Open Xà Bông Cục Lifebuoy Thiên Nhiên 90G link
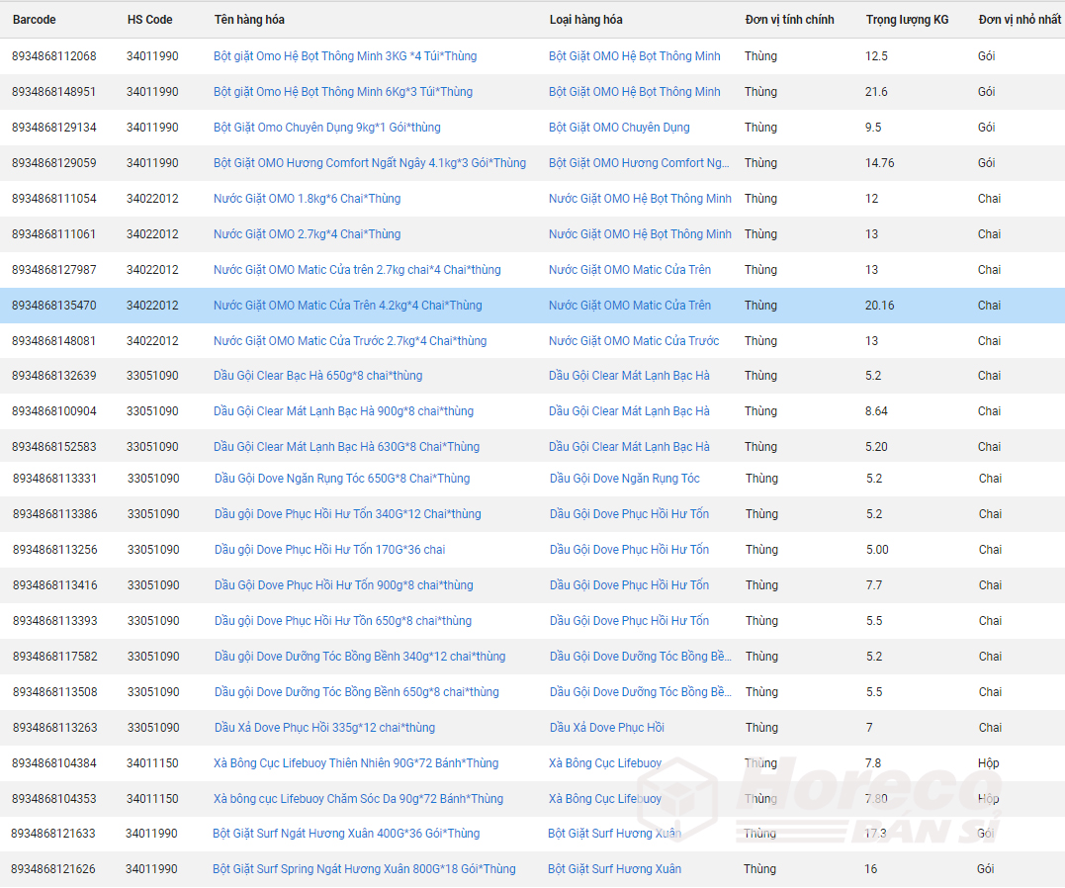This screenshot has width=1065, height=888. coord(356,763)
